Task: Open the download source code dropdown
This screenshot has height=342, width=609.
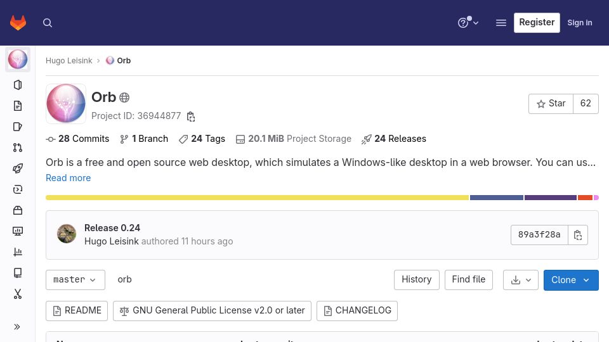Action: (521, 280)
